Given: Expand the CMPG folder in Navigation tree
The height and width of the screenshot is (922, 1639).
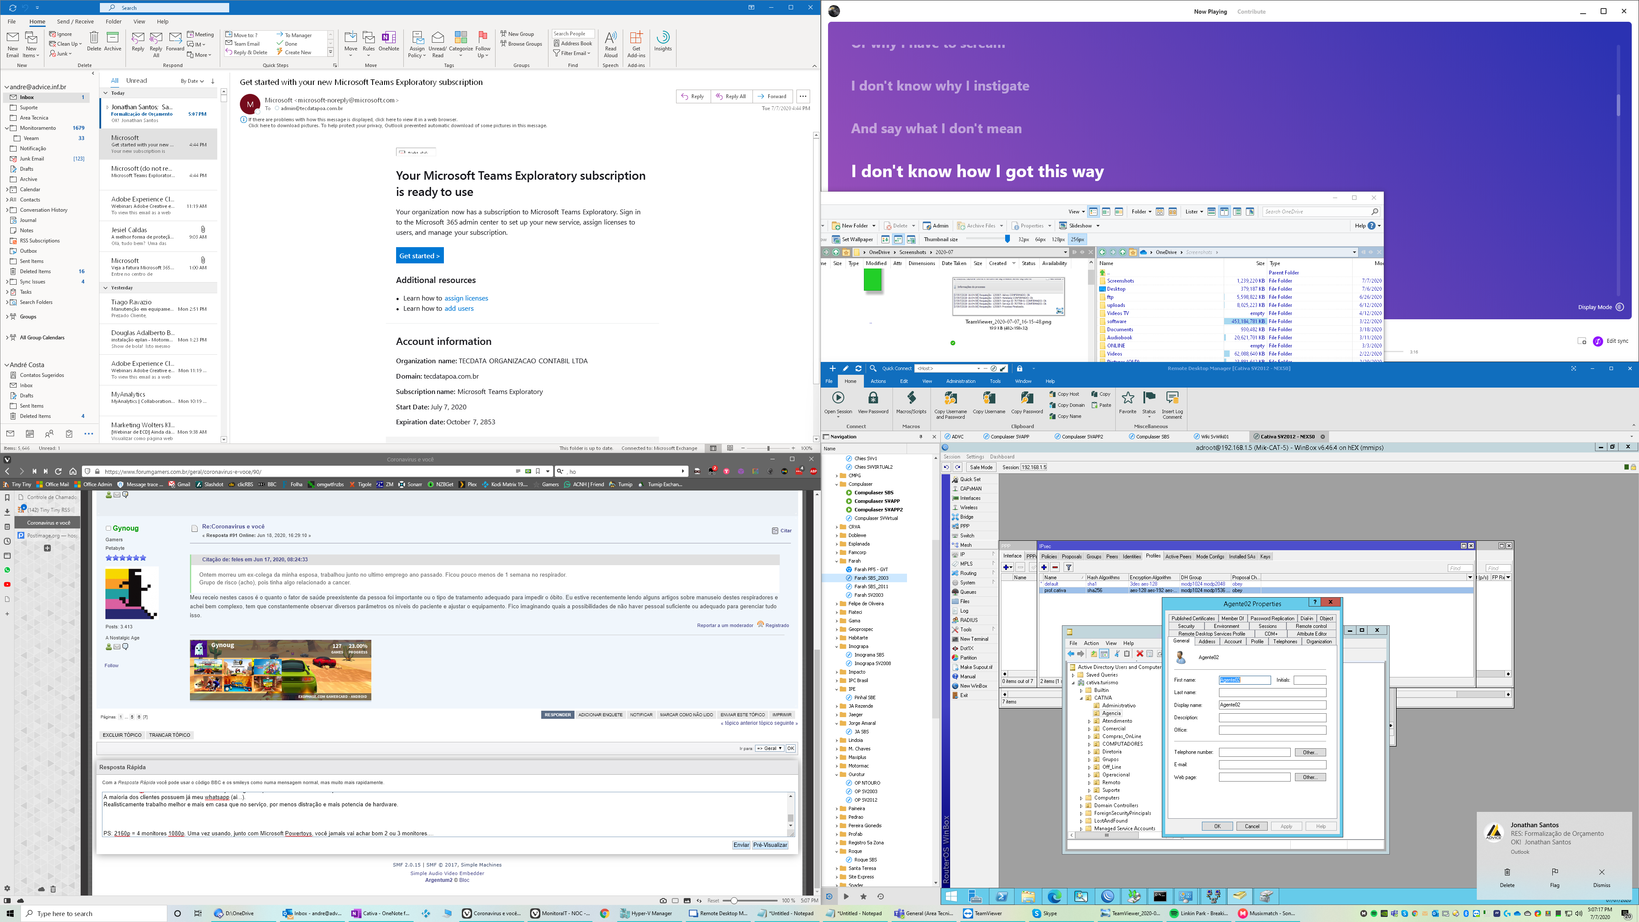Looking at the screenshot, I should tap(837, 476).
